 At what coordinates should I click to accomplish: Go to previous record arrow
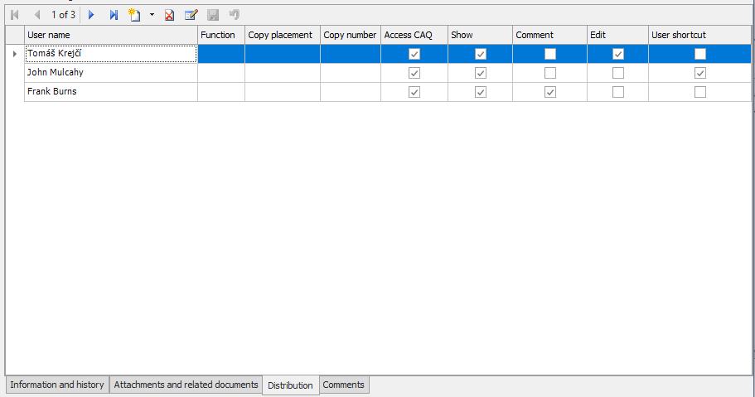(37, 15)
